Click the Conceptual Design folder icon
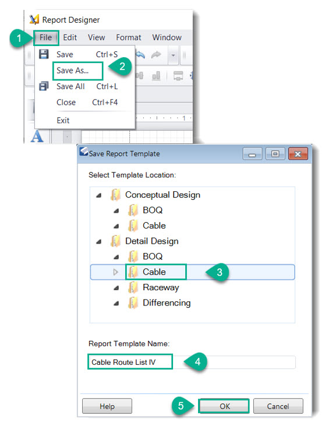This screenshot has width=332, height=429. pyautogui.click(x=115, y=195)
